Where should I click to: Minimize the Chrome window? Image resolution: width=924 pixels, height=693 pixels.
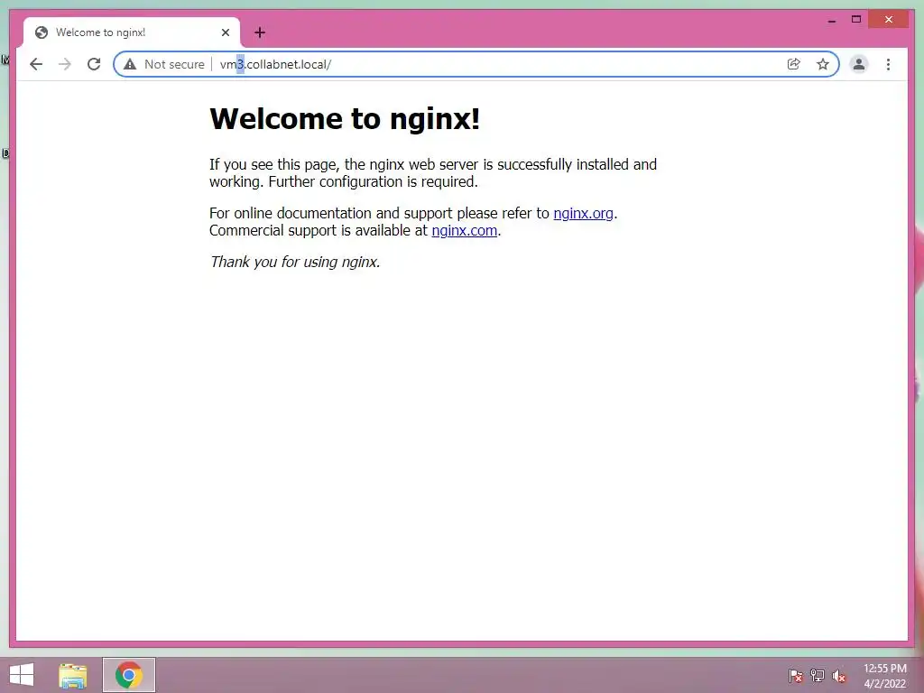[831, 20]
